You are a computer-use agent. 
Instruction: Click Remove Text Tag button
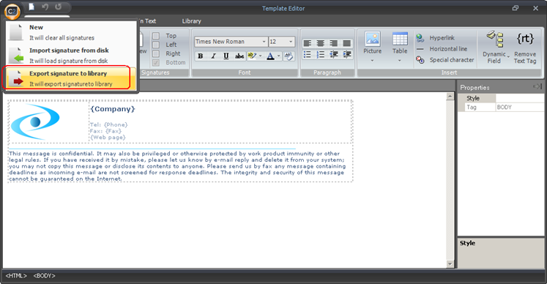525,48
